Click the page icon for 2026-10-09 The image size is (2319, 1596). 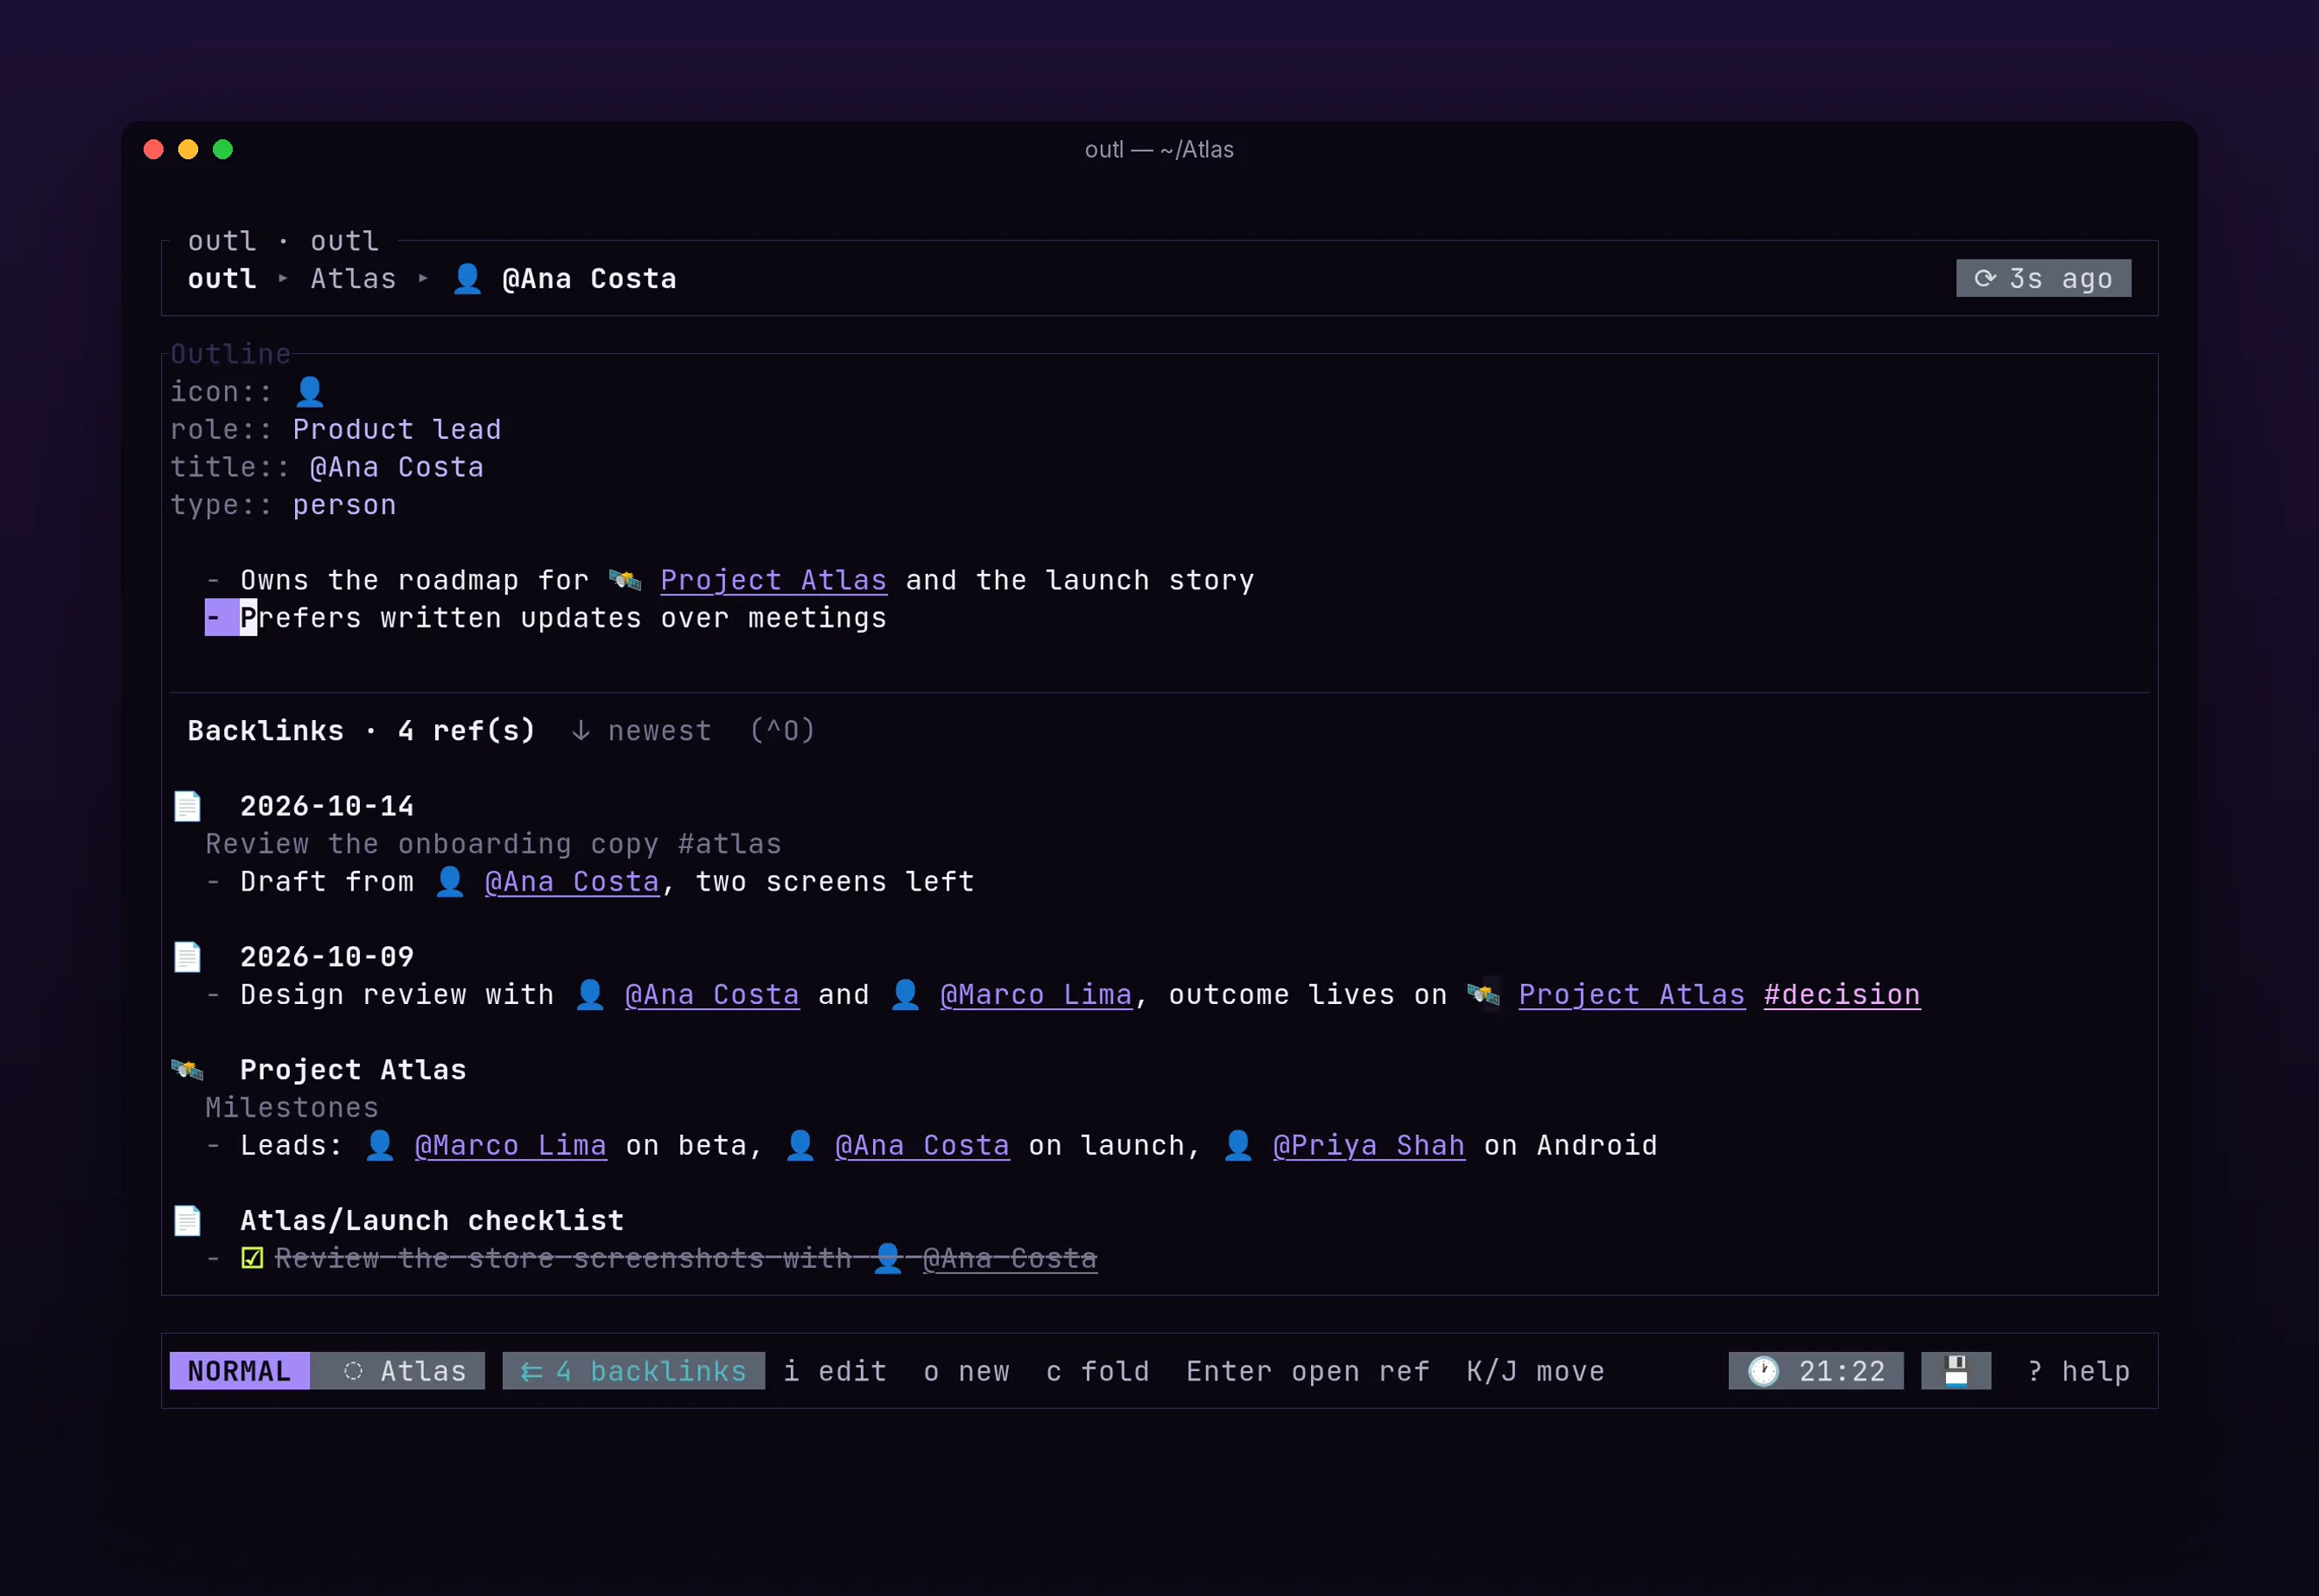187,957
